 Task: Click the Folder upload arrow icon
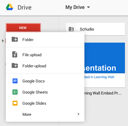(x=15, y=65)
